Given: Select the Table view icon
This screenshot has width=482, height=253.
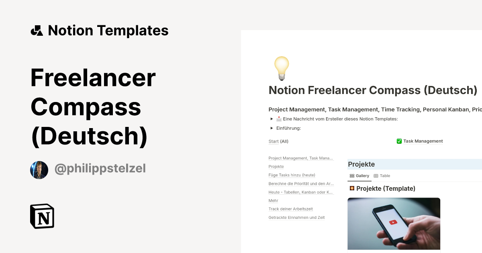Looking at the screenshot, I should [x=376, y=175].
